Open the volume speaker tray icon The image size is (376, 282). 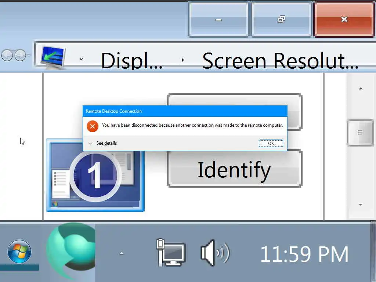click(x=215, y=253)
